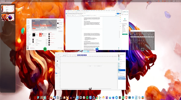Open the Bitwarden shield icon in dock

tap(90, 98)
